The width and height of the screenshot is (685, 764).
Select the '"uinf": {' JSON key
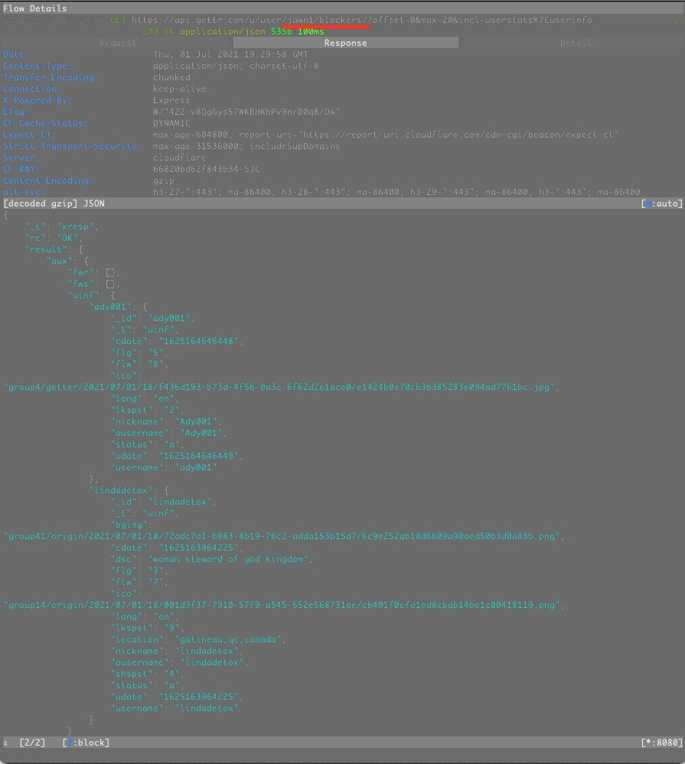[91, 295]
